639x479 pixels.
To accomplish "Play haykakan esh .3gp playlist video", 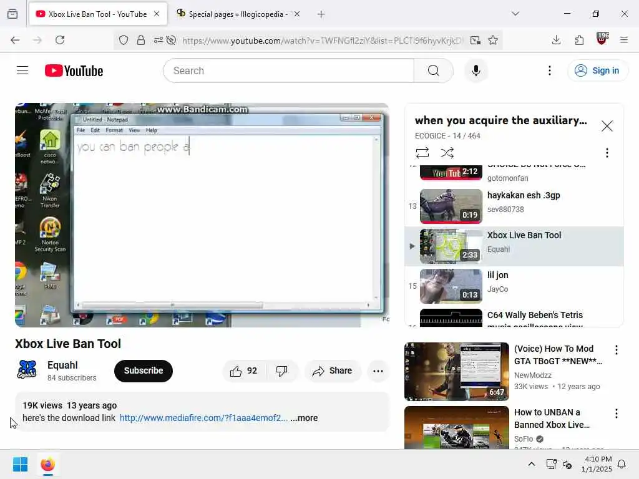I will click(514, 206).
